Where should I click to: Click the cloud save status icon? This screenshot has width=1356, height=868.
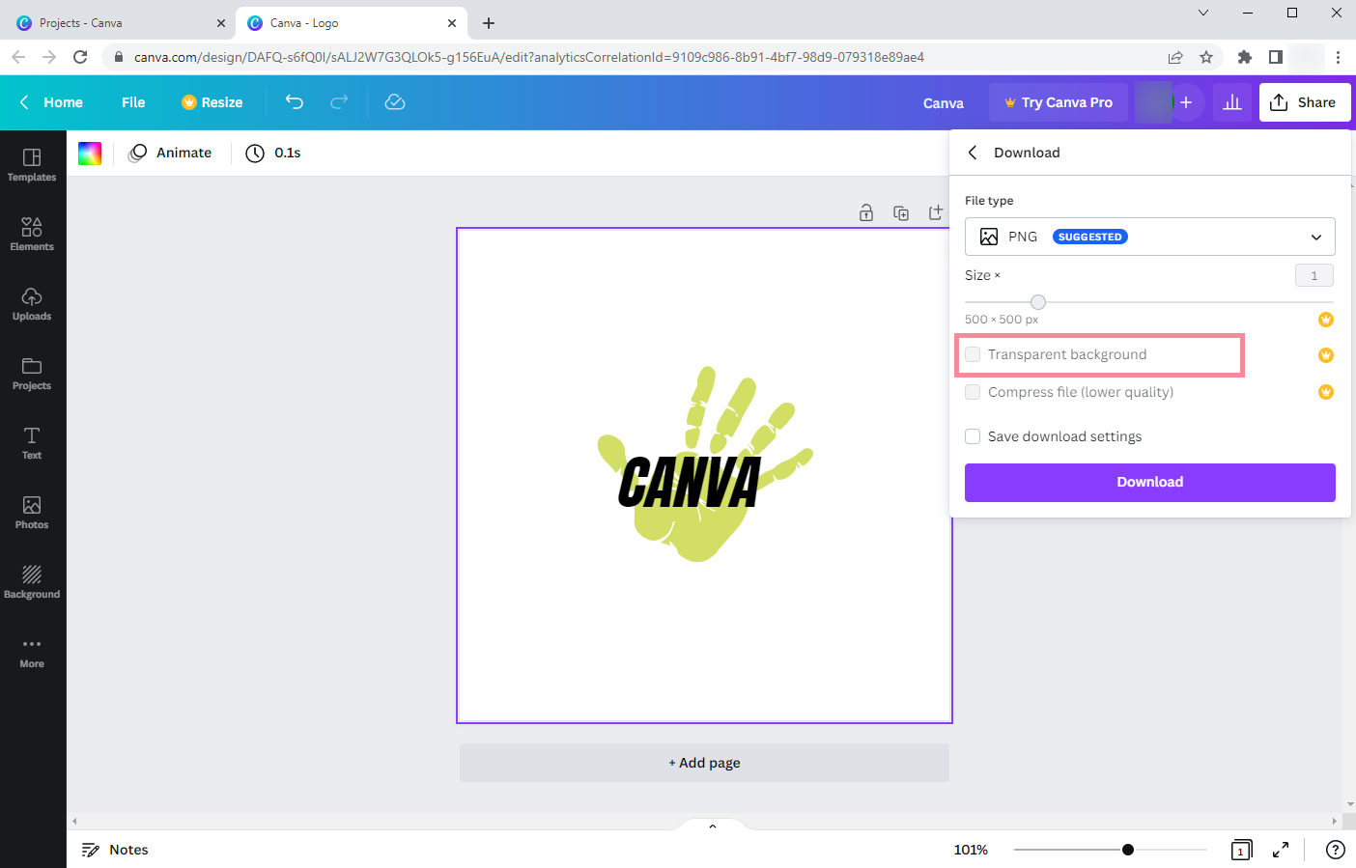pyautogui.click(x=395, y=102)
